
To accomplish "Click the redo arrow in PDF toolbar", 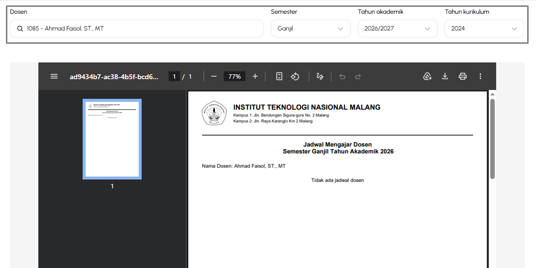I will tap(358, 77).
